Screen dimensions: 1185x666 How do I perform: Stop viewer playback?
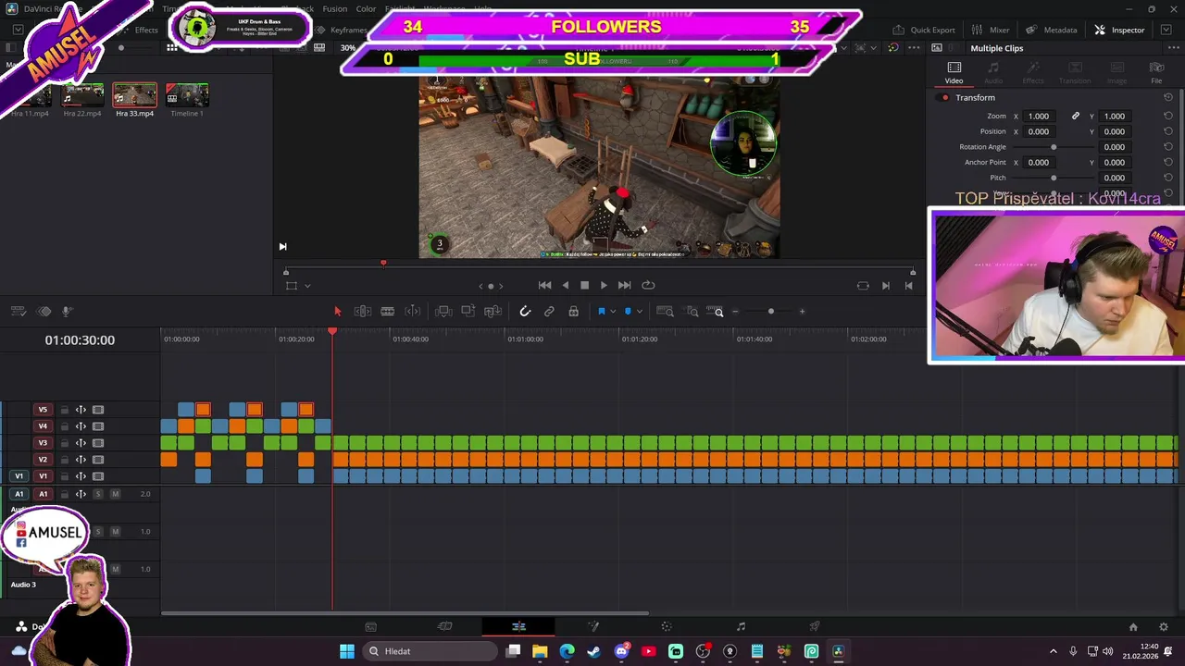coord(584,286)
